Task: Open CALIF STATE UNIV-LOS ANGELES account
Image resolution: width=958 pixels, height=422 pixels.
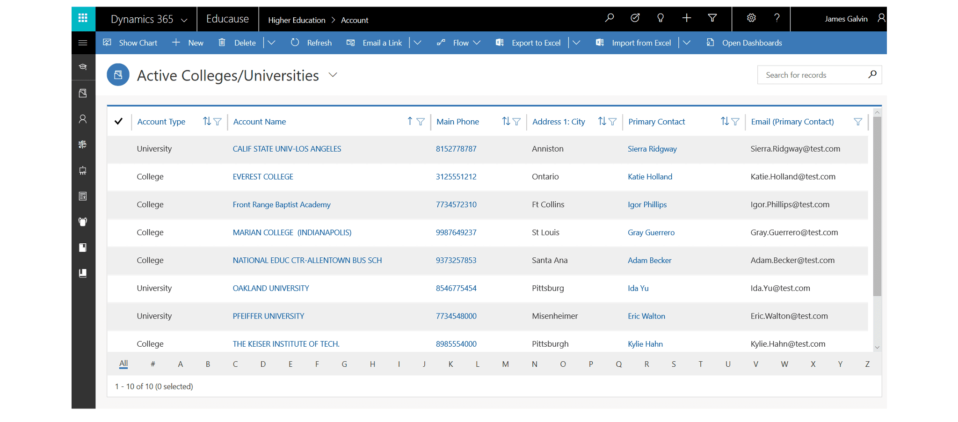Action: tap(287, 149)
